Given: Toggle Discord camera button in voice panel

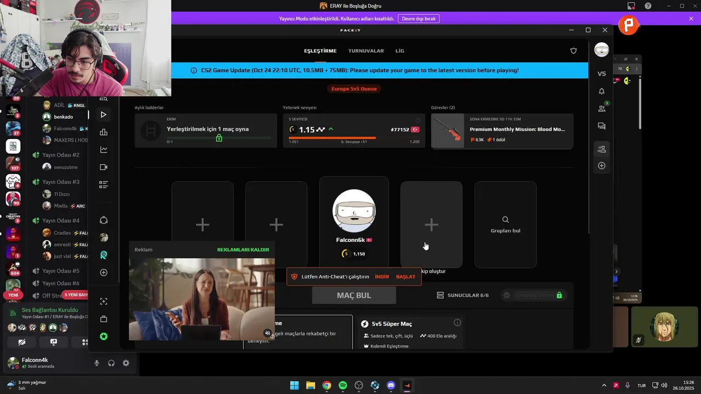Looking at the screenshot, I should (22, 342).
